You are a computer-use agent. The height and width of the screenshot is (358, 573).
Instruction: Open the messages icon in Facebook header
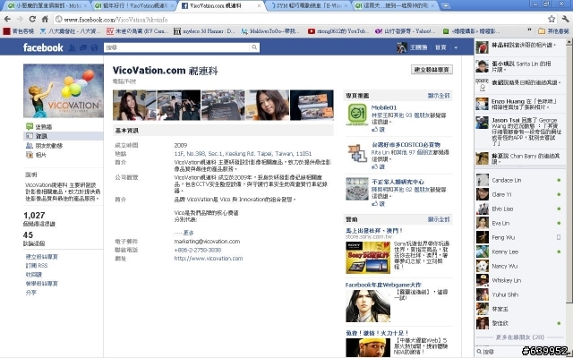[83, 47]
